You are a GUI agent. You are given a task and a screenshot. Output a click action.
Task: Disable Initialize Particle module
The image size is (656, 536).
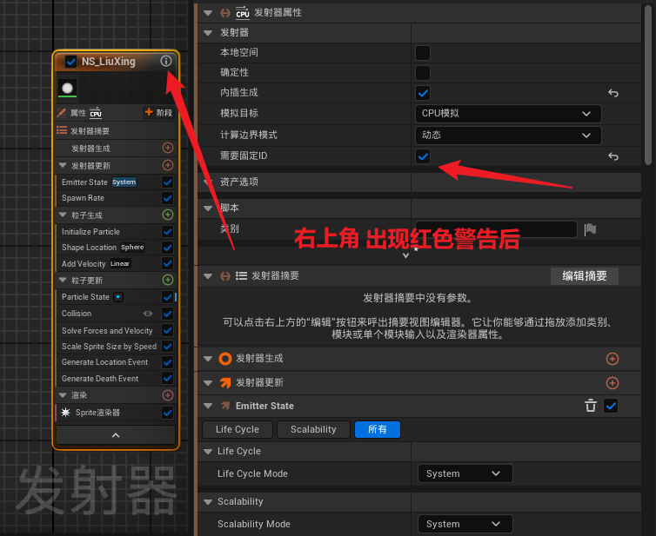(167, 231)
